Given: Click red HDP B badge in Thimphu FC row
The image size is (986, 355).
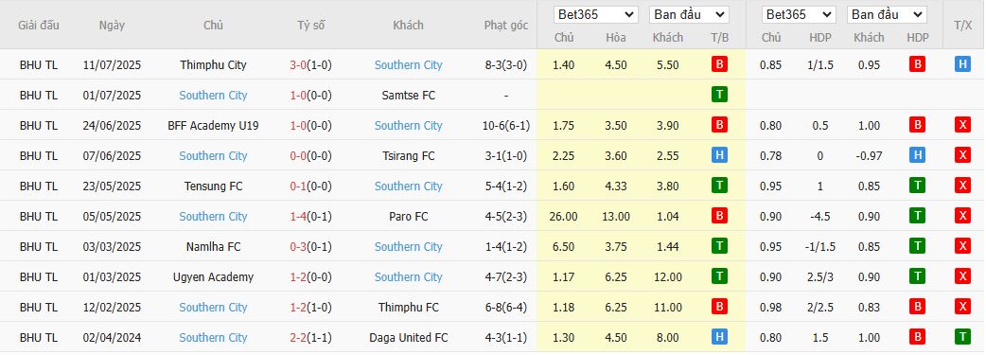Looking at the screenshot, I should pos(917,307).
